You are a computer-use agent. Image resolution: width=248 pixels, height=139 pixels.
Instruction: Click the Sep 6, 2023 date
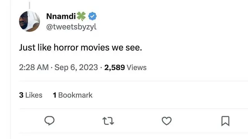(76, 68)
